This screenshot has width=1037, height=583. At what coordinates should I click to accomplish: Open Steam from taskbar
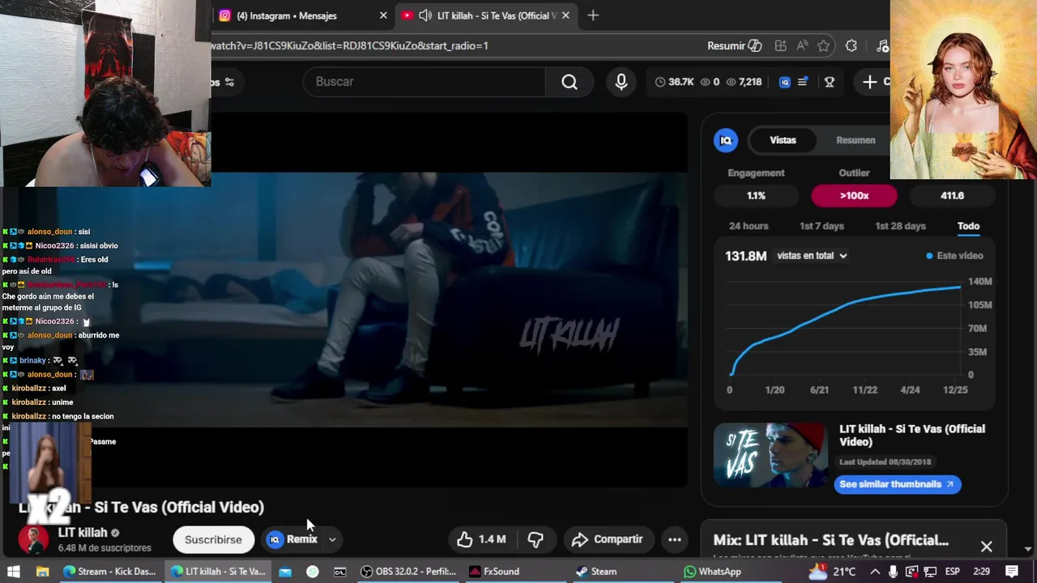coord(597,571)
